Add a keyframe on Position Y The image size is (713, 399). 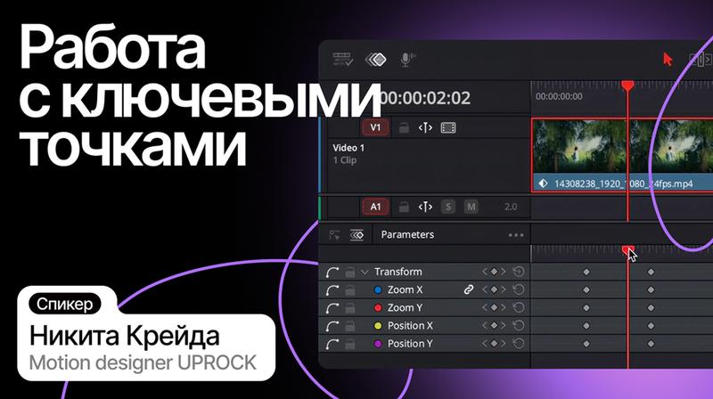pyautogui.click(x=494, y=344)
